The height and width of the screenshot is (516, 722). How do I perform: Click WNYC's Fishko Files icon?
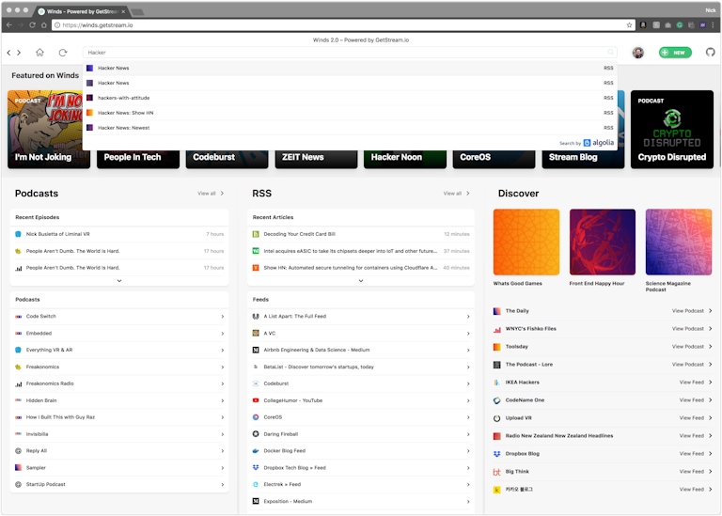point(496,329)
